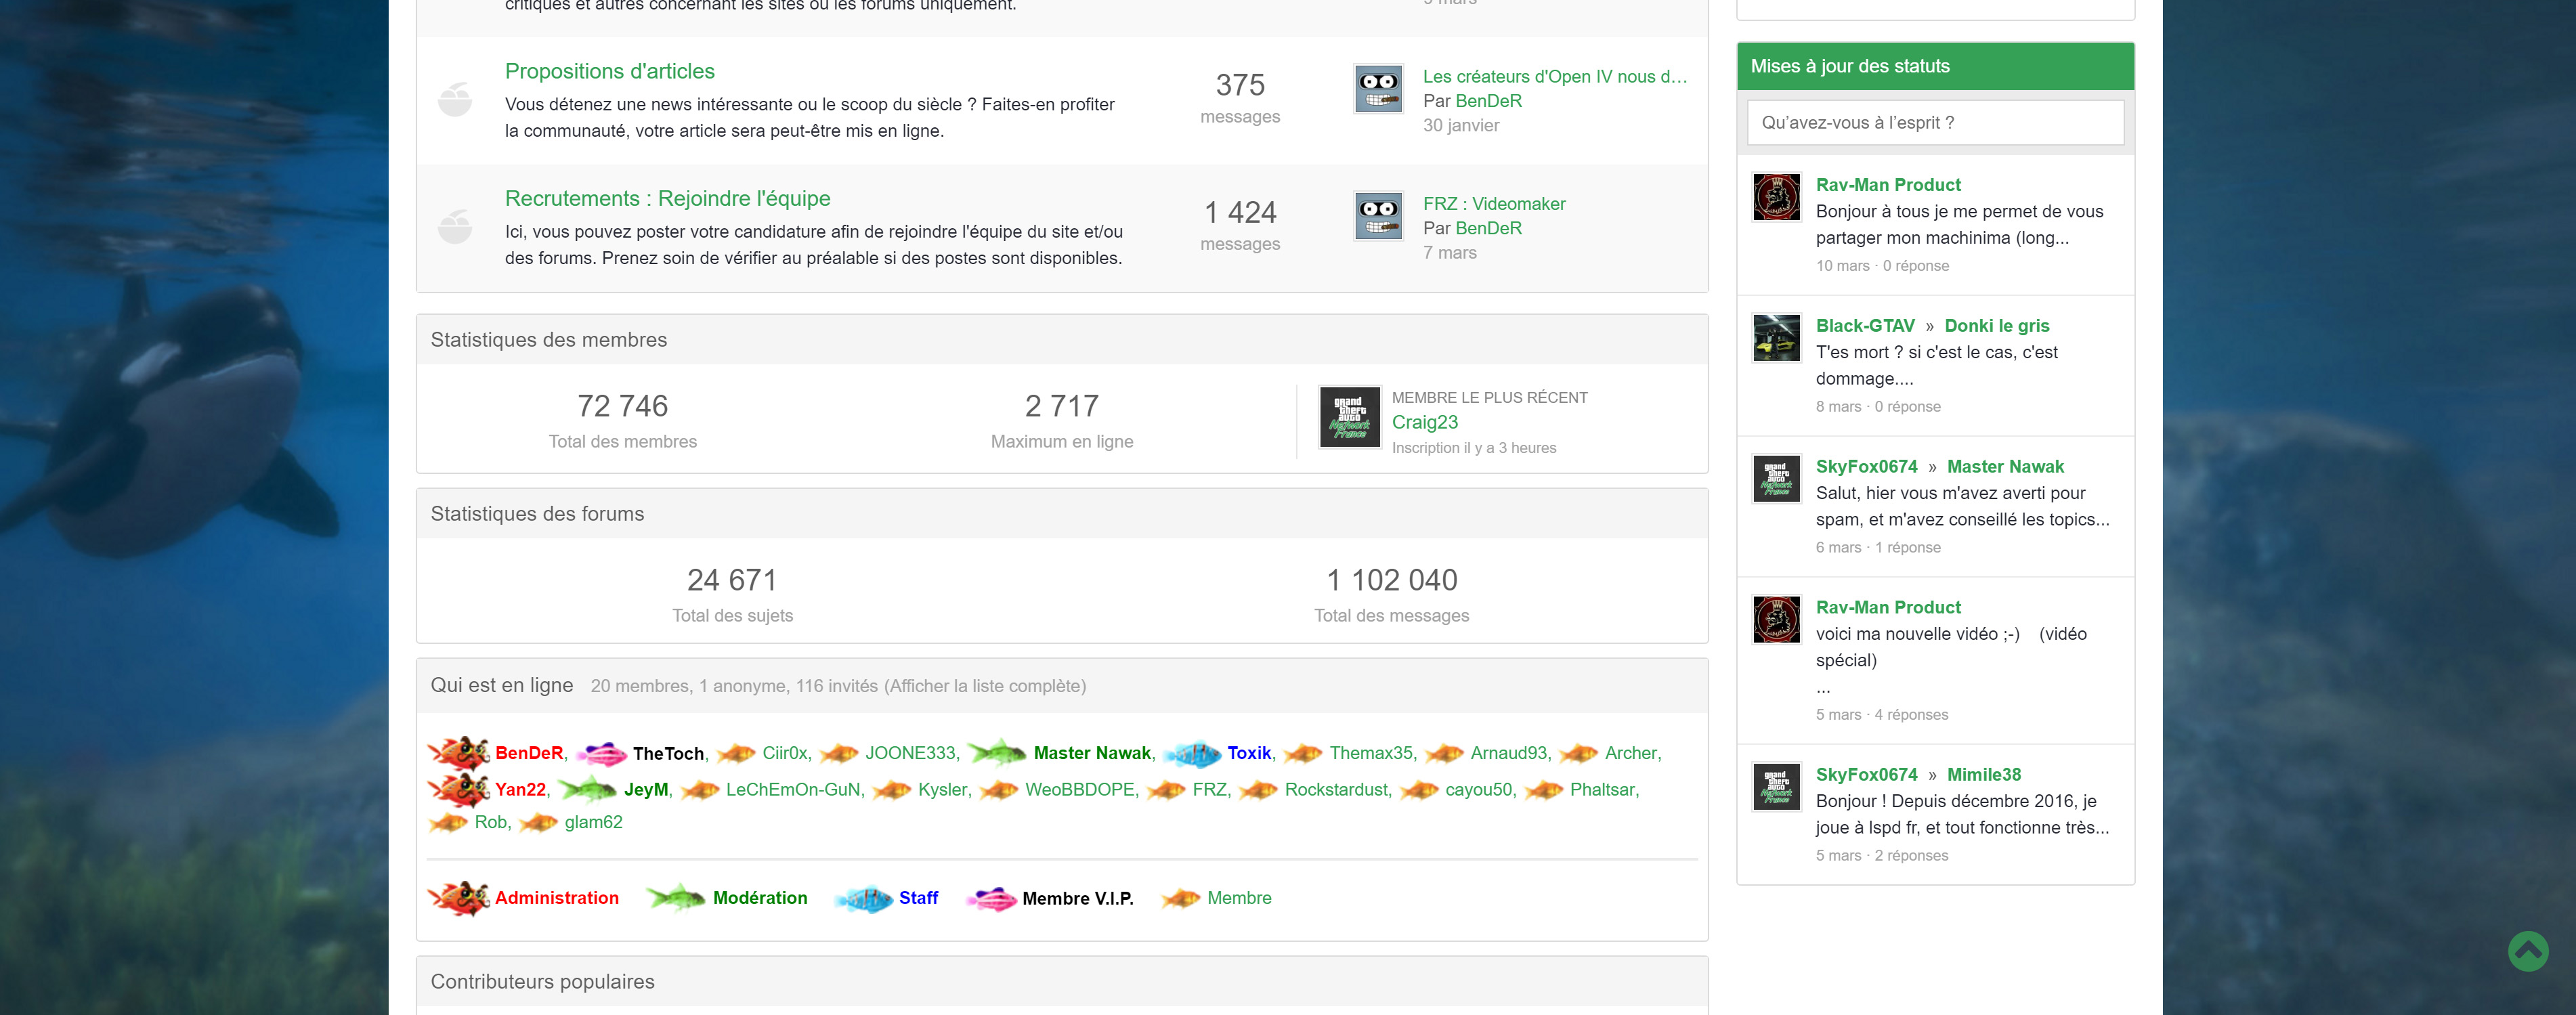Click Black-GTAV's avatar in status updates
The width and height of the screenshot is (2576, 1015).
(x=1776, y=338)
